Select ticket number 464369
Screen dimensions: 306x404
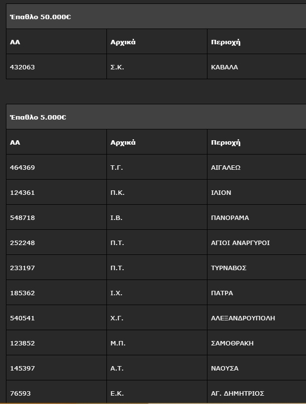[x=23, y=168]
